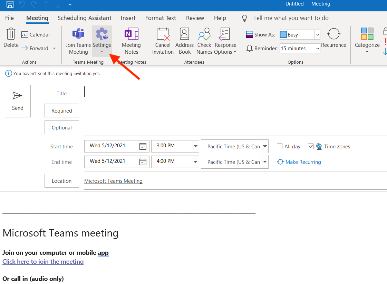
Task: Expand the Forward options chevron
Action: point(54,48)
